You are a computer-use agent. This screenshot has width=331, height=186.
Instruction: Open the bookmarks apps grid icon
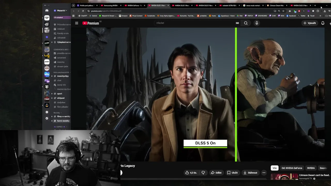point(73,16)
